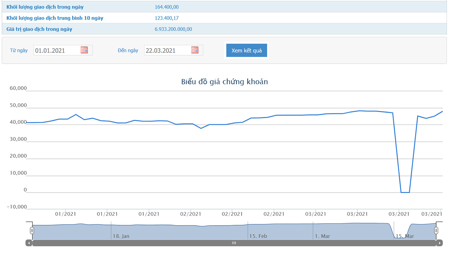Click the right scroll arrow under the chart
The image size is (458, 257).
click(x=439, y=243)
